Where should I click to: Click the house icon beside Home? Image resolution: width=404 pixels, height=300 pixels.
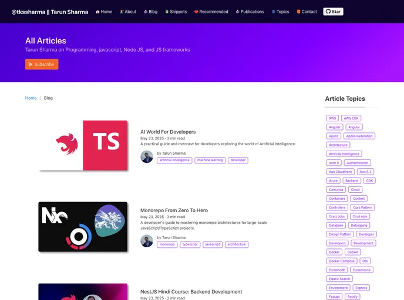pyautogui.click(x=97, y=12)
